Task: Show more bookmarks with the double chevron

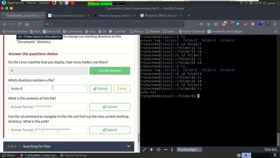Action: pos(276,32)
